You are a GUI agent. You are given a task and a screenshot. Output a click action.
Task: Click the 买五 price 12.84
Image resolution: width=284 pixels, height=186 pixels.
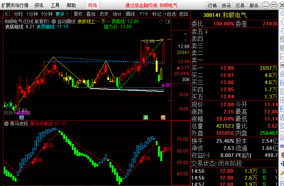(227, 97)
